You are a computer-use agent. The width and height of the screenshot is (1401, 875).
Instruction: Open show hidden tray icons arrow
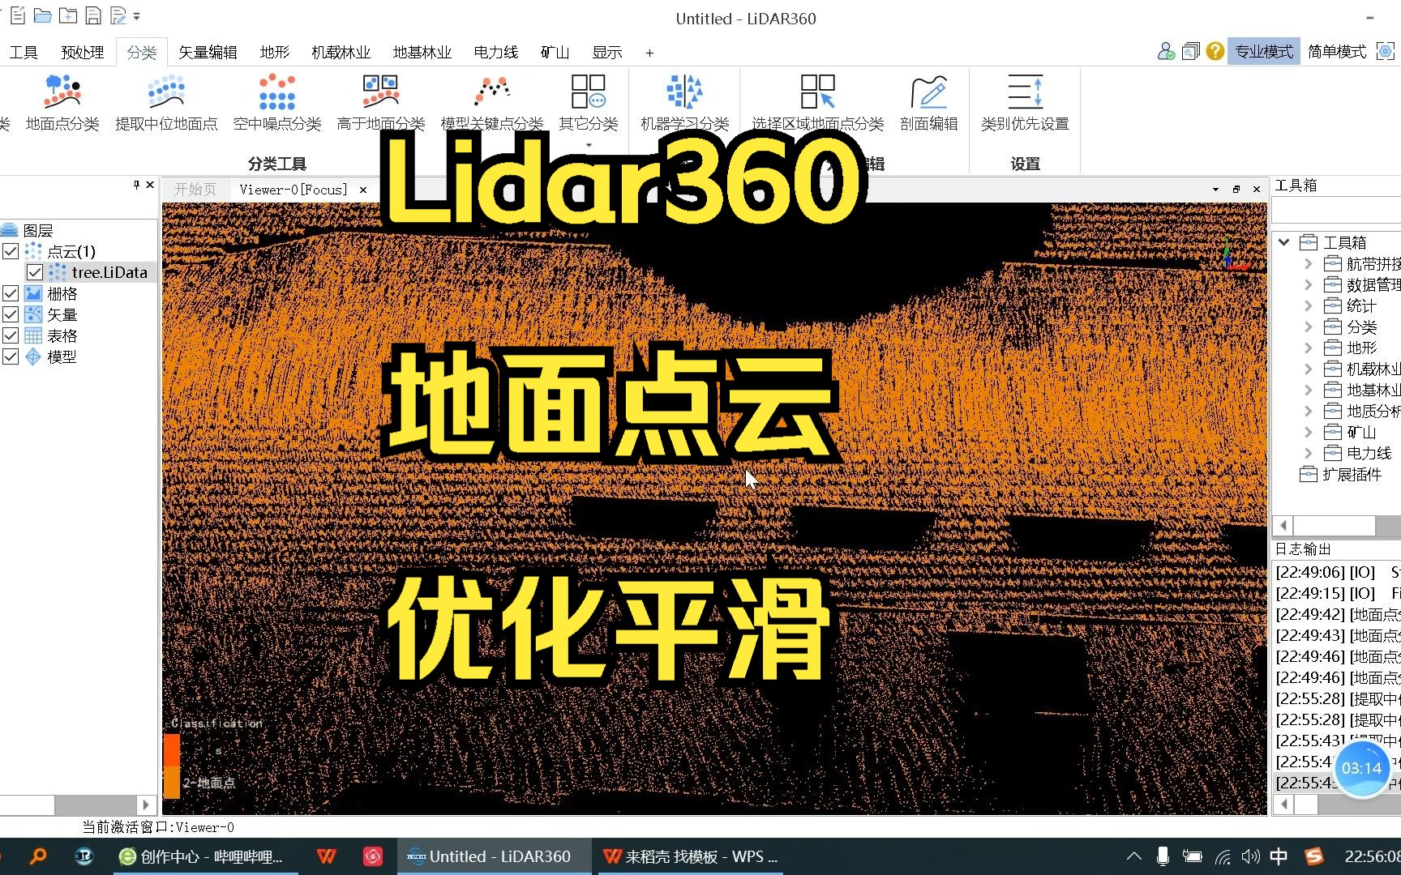point(1134,856)
